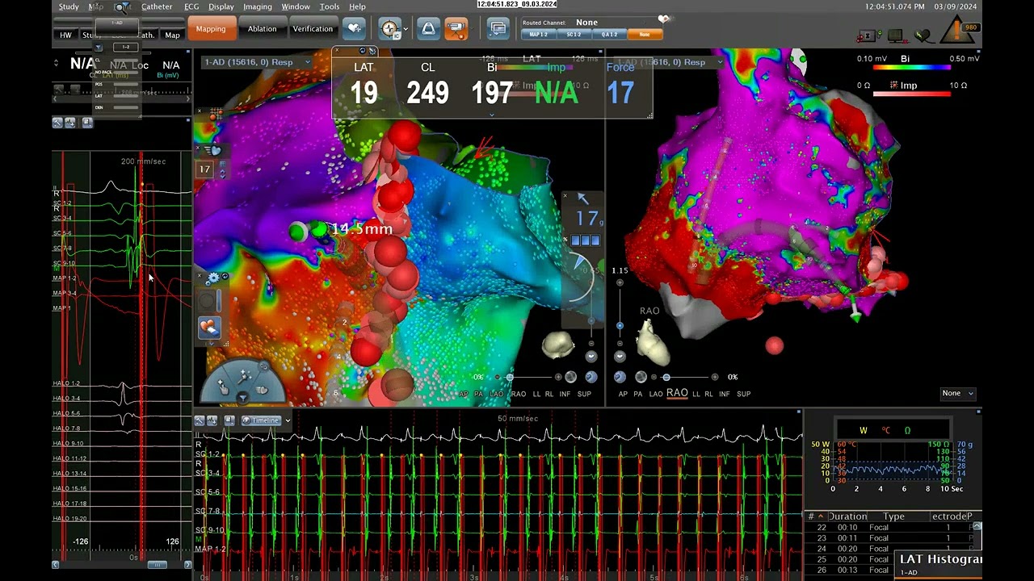Select INF view on right map

tap(725, 394)
